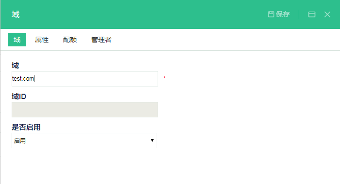Click the vertical divider beside 保存
Viewport: 340px width, 184px height.
tap(299, 14)
